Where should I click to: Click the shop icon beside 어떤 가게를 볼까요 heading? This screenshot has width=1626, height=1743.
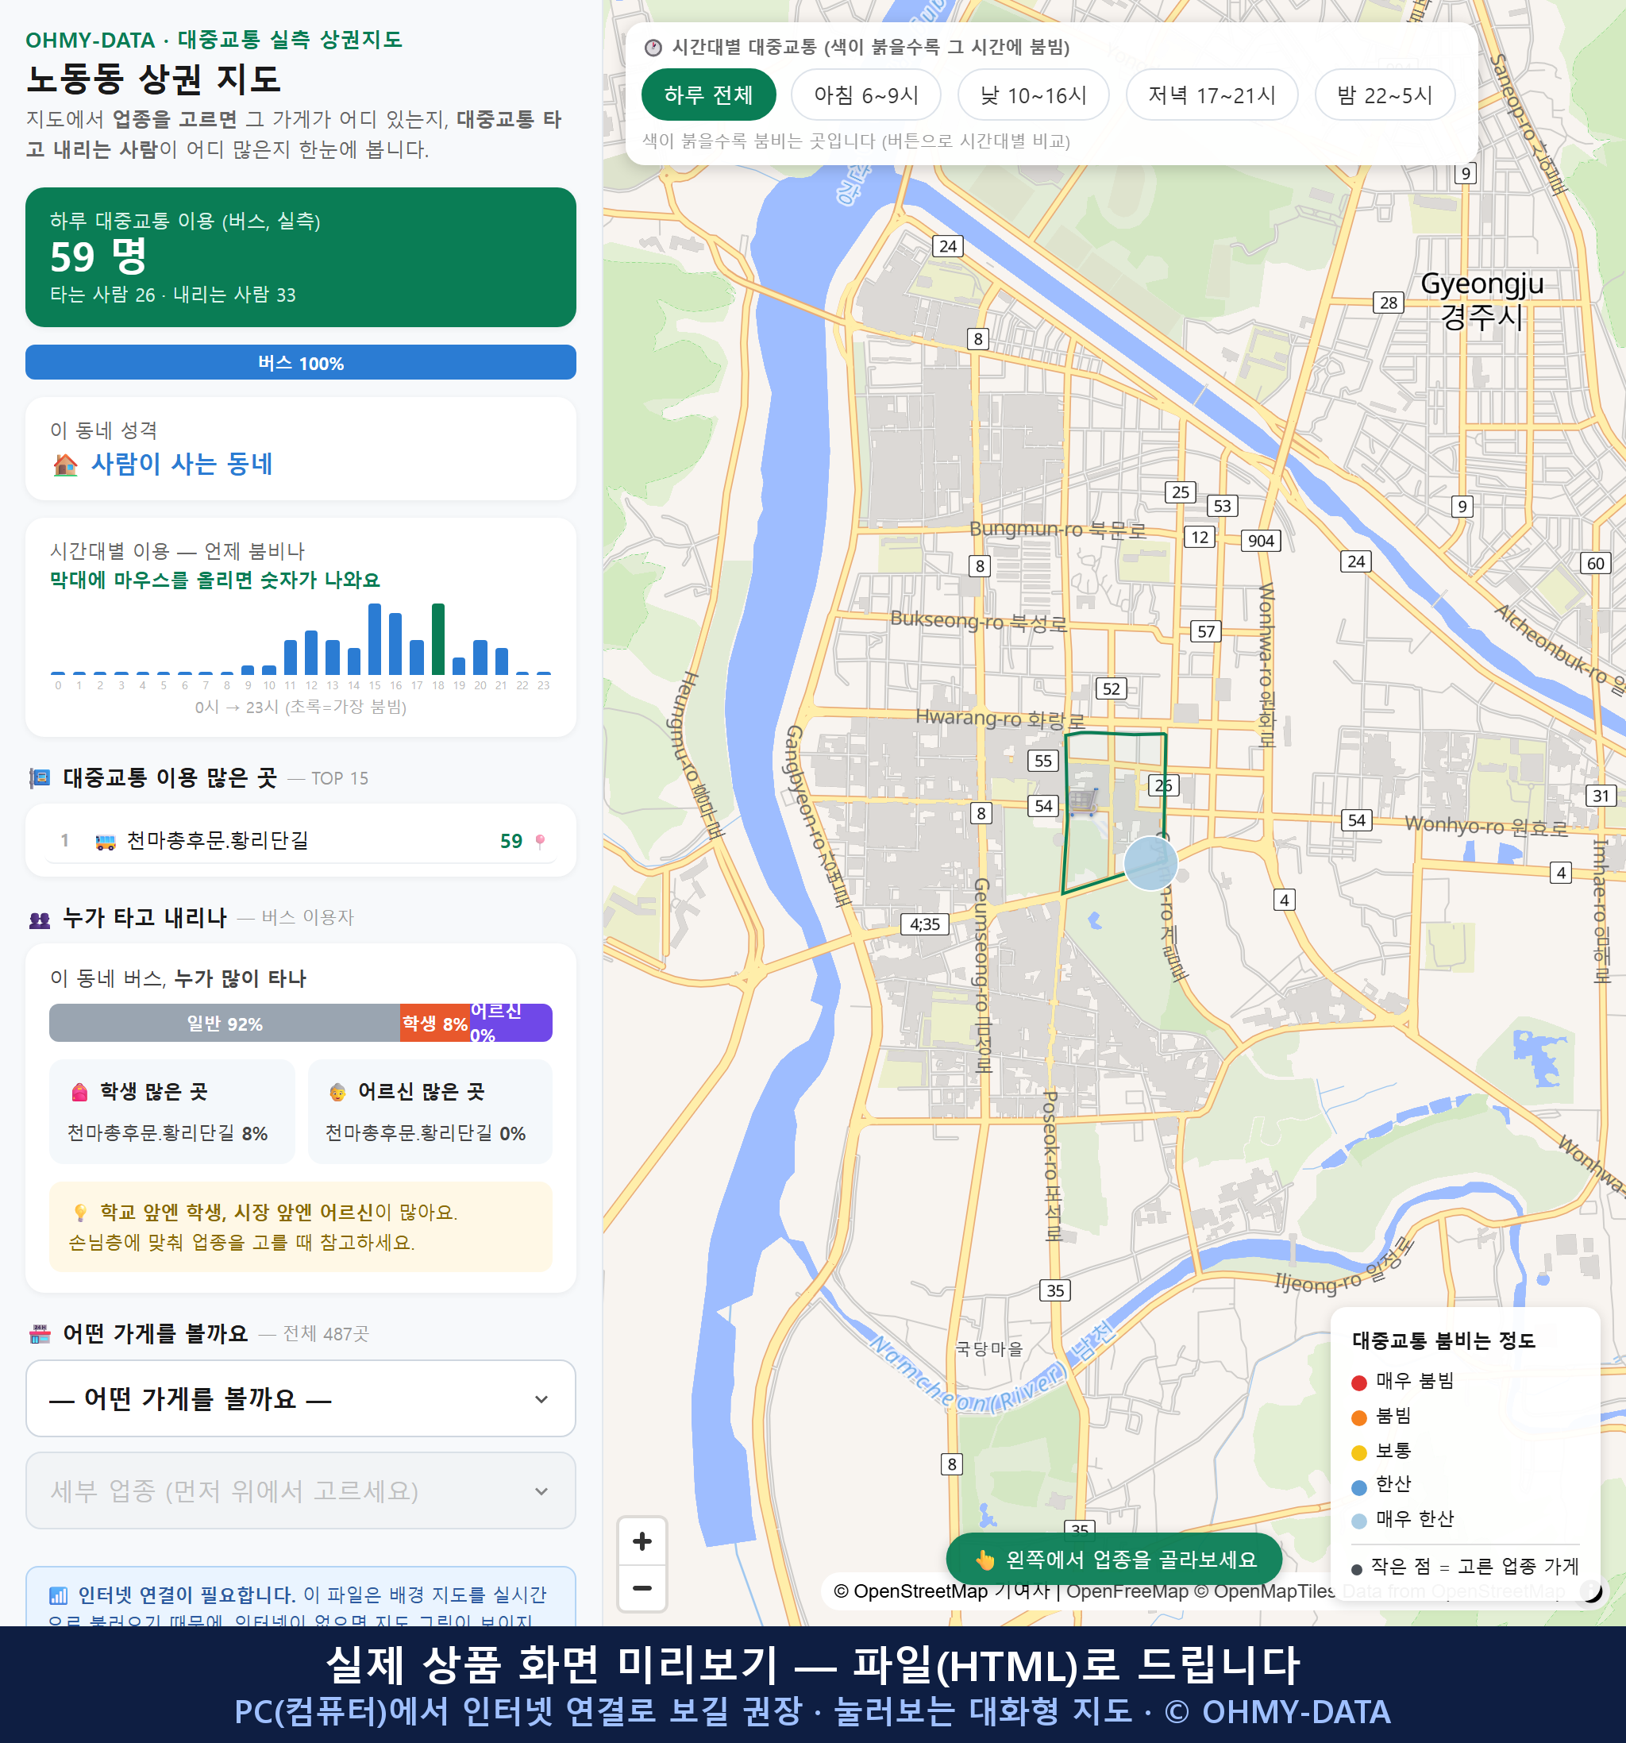40,1334
